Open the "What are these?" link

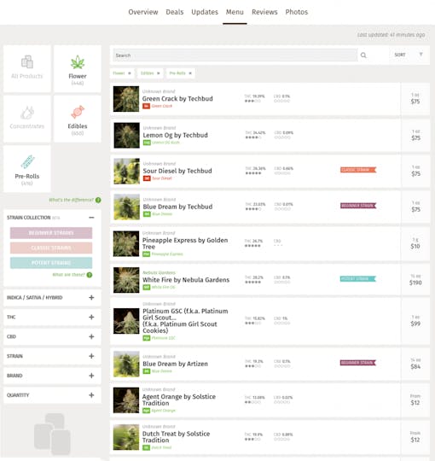[x=68, y=275]
